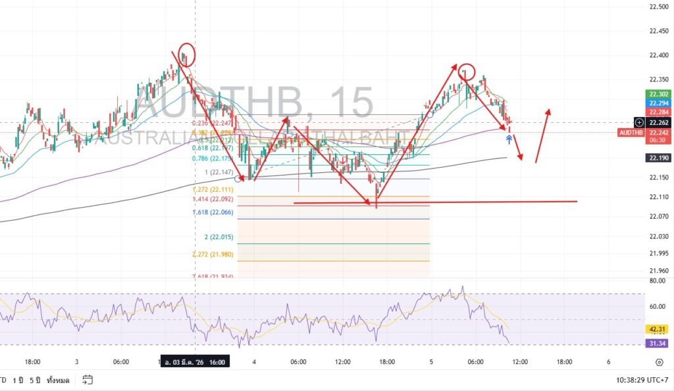Open the Go to date calendar icon
The height and width of the screenshot is (391, 674).
[88, 379]
